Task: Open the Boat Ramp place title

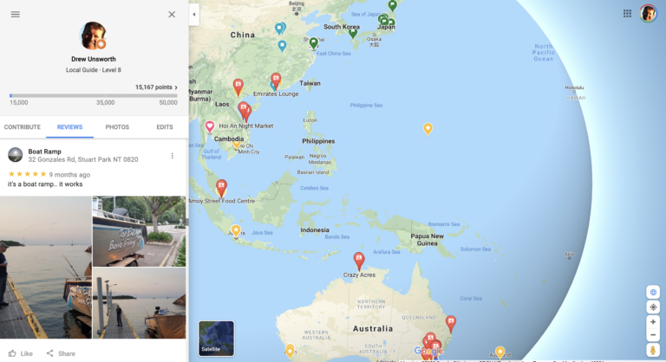Action: click(x=44, y=152)
